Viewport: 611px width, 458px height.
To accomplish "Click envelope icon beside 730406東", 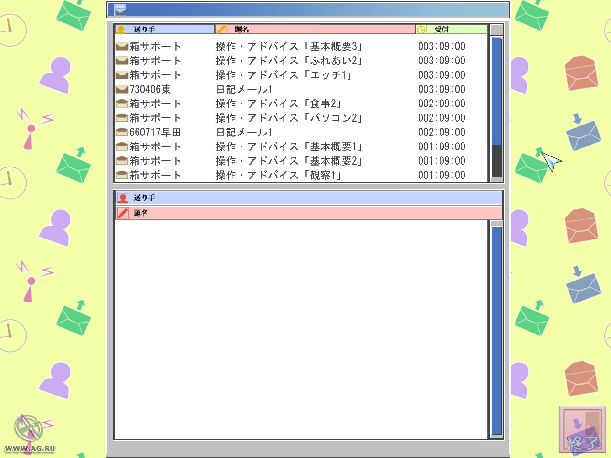I will 122,89.
